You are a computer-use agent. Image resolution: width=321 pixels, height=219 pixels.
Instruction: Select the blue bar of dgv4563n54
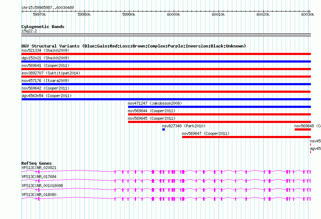166,99
